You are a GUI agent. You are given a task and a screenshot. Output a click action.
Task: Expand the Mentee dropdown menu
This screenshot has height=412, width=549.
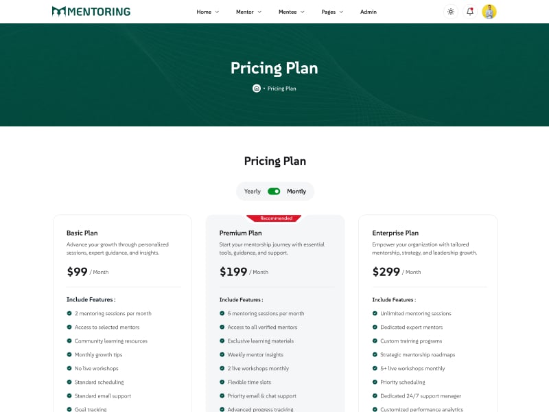click(x=291, y=12)
